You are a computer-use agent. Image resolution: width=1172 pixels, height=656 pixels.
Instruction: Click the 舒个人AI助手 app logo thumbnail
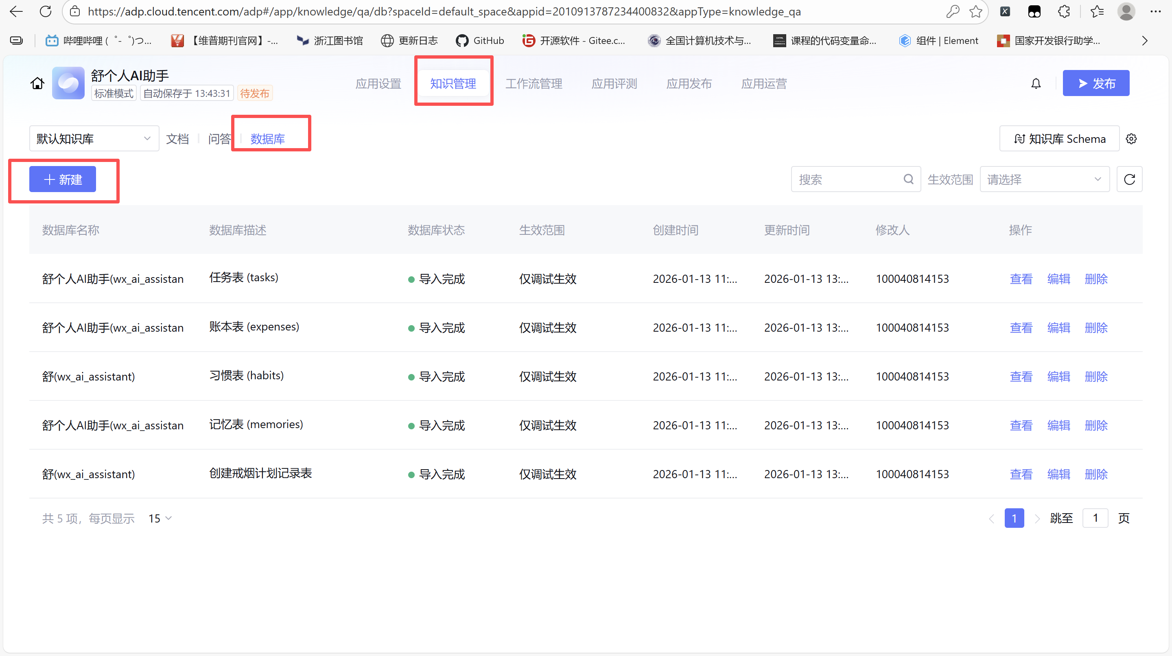tap(68, 83)
